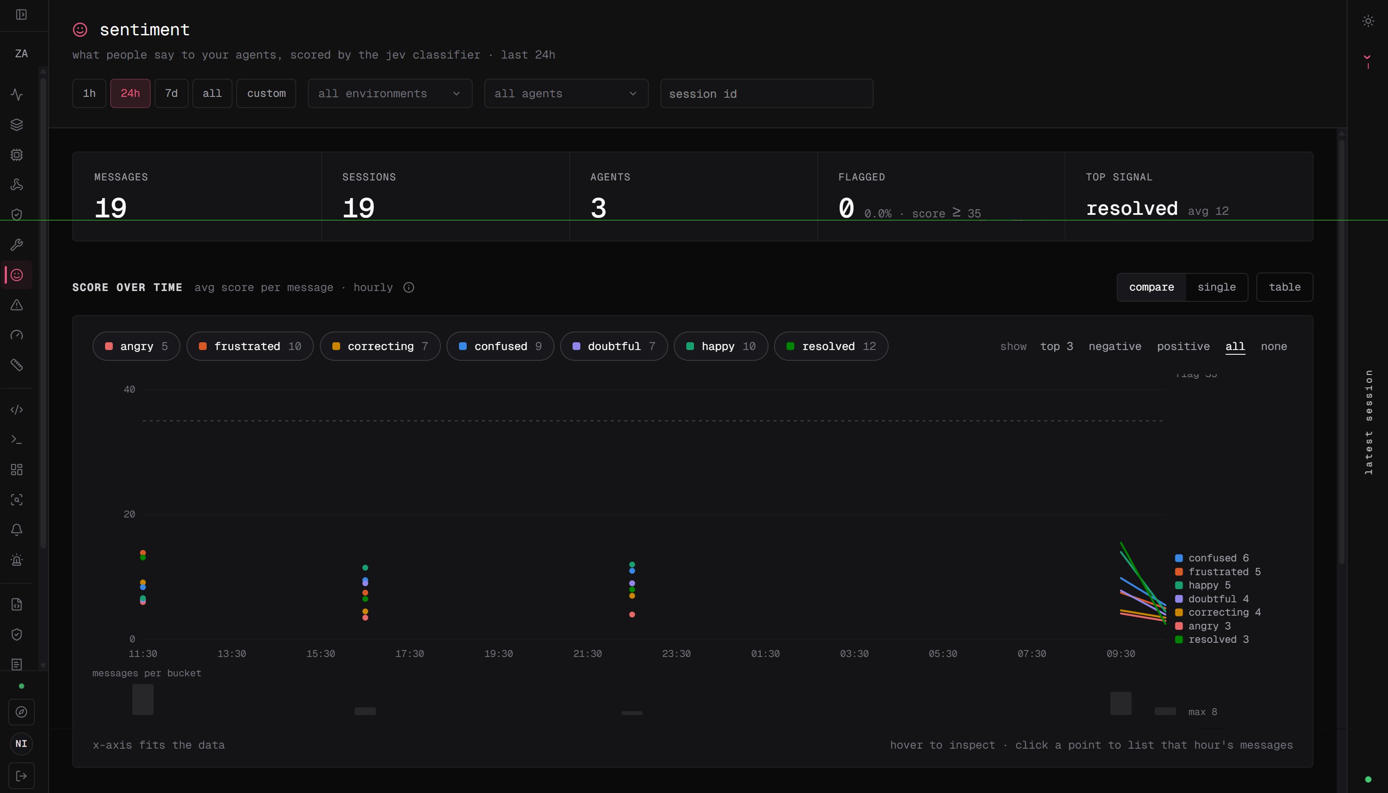Open the dashboard grid icon in sidebar

17,470
